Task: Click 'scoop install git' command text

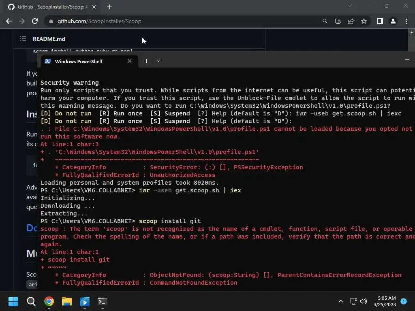Action: click(170, 221)
